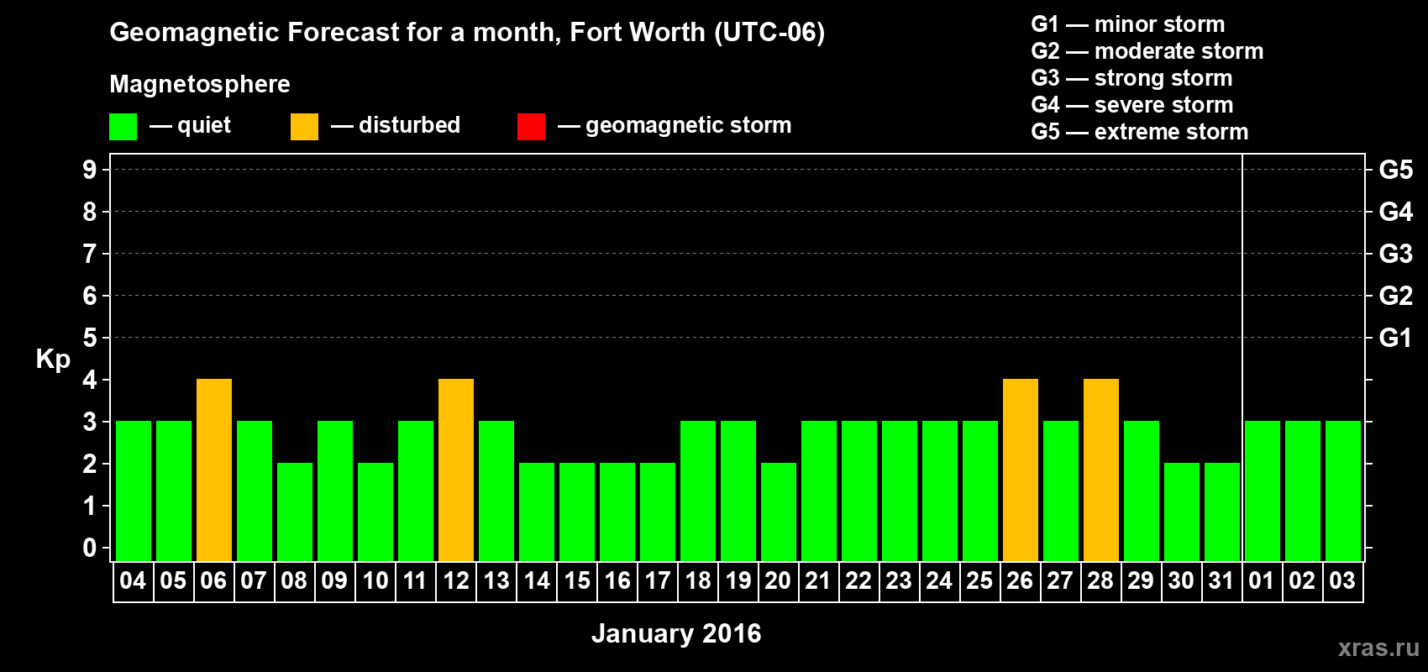Click date label 16 on the axis
This screenshot has width=1428, height=672.
(617, 581)
